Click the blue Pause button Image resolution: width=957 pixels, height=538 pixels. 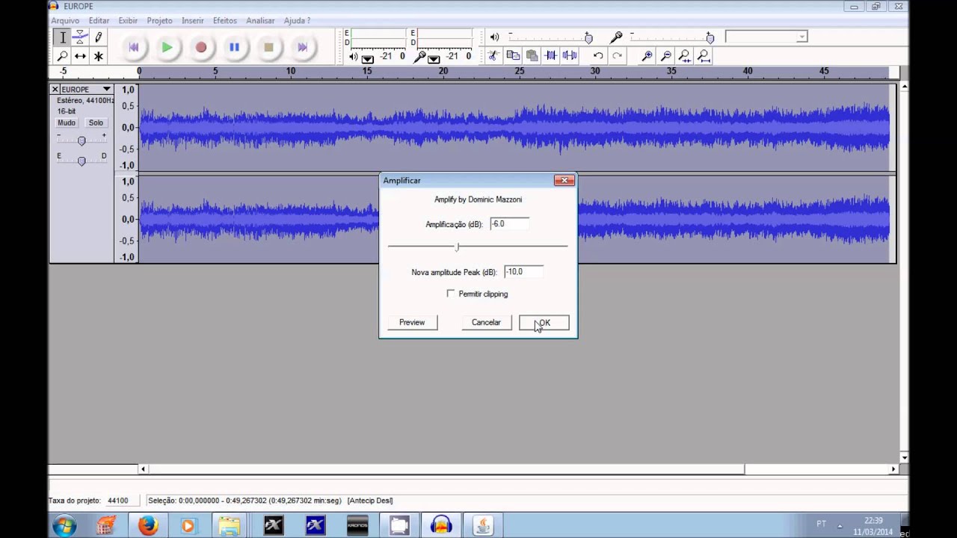(x=235, y=47)
